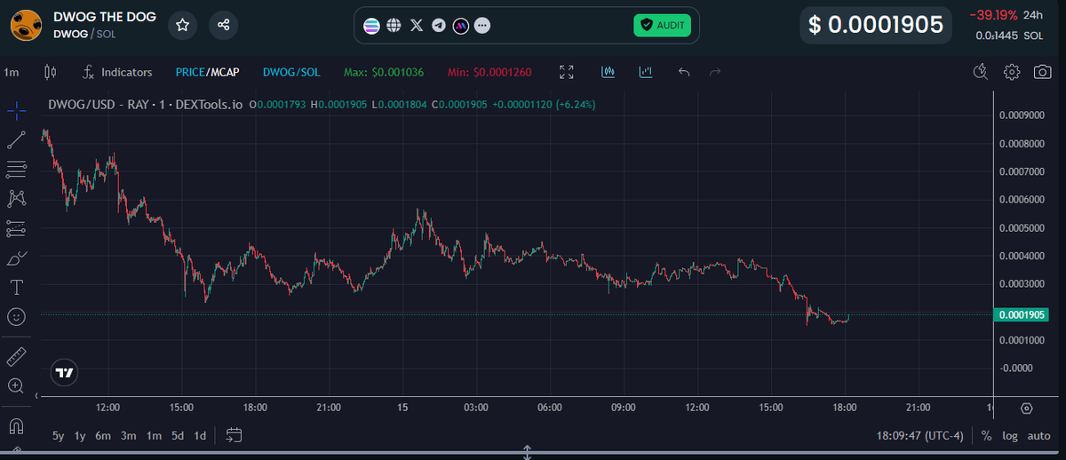The height and width of the screenshot is (460, 1066).
Task: Open timezone menu showing 18:09:47 (UTC-4)
Action: point(919,436)
